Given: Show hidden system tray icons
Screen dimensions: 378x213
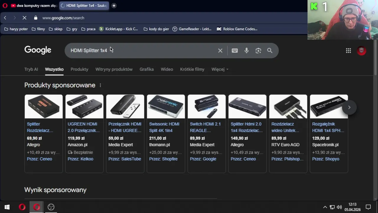Looking at the screenshot, I should click(325, 207).
